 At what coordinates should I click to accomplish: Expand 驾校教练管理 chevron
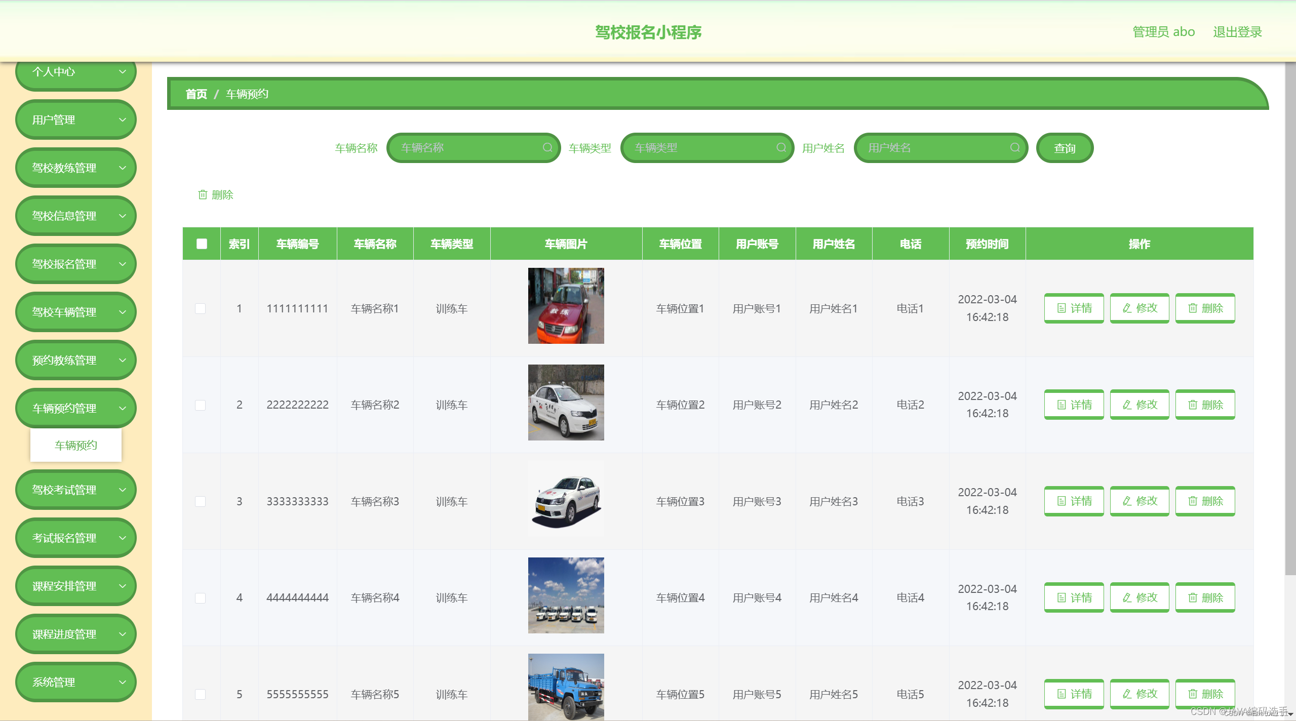pos(123,168)
